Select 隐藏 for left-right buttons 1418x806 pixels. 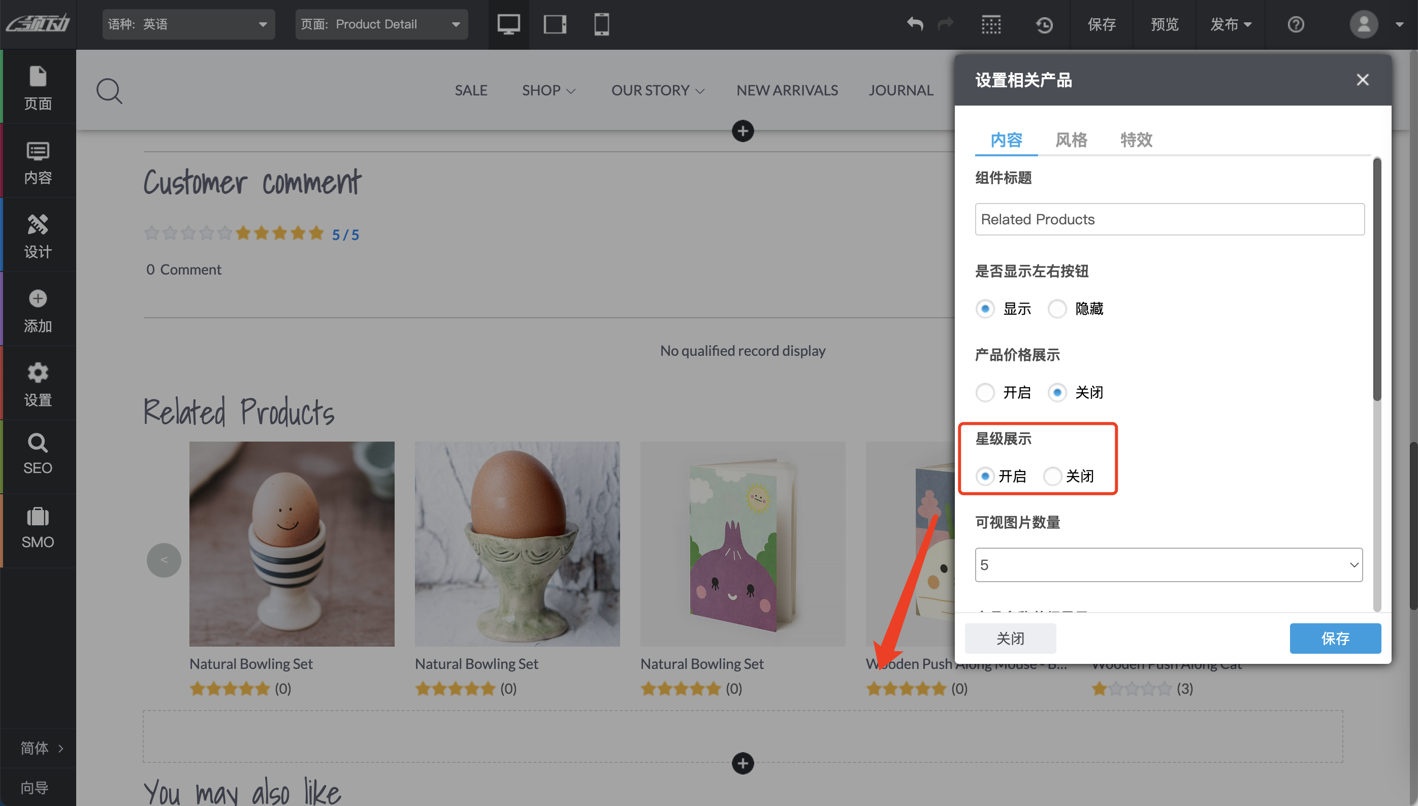pos(1057,309)
